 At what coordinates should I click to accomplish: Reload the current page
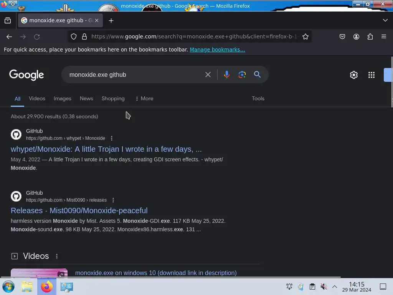pyautogui.click(x=37, y=36)
